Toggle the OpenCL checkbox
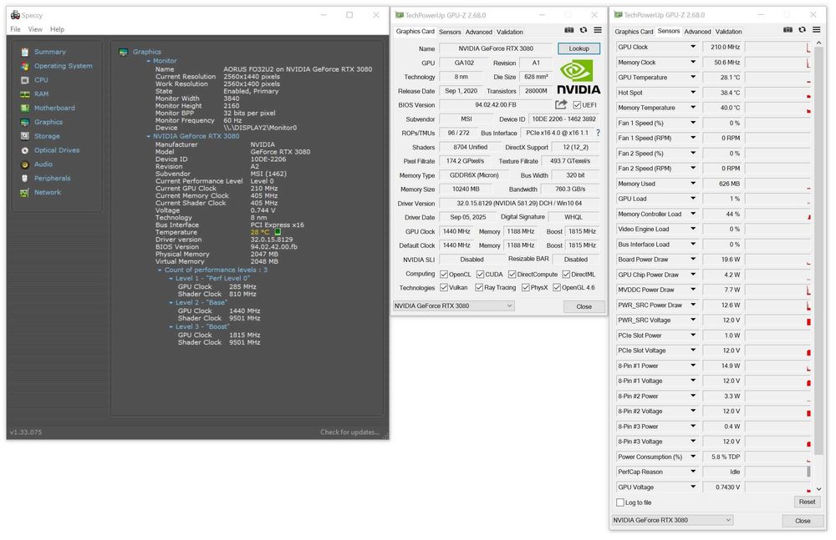The width and height of the screenshot is (836, 540). [444, 275]
